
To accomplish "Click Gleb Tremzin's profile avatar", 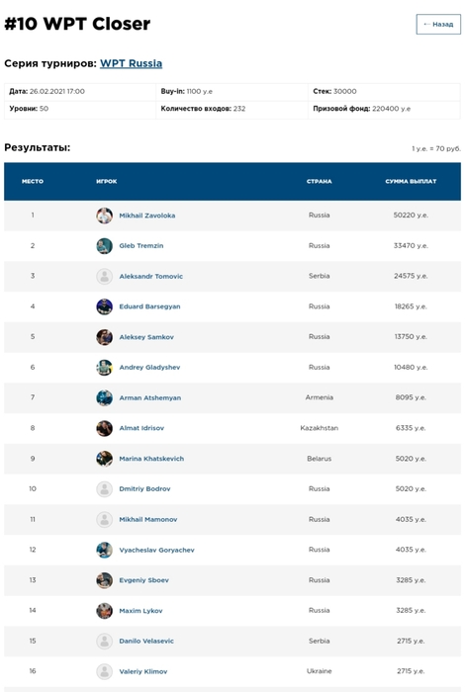I will [x=104, y=246].
